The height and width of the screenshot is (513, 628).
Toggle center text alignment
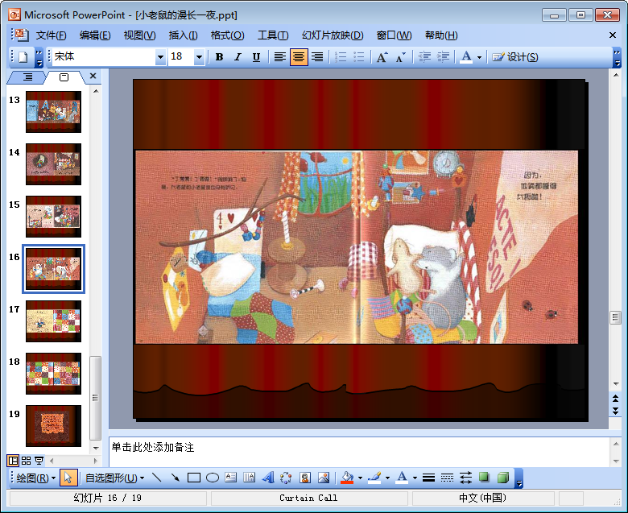(x=299, y=57)
